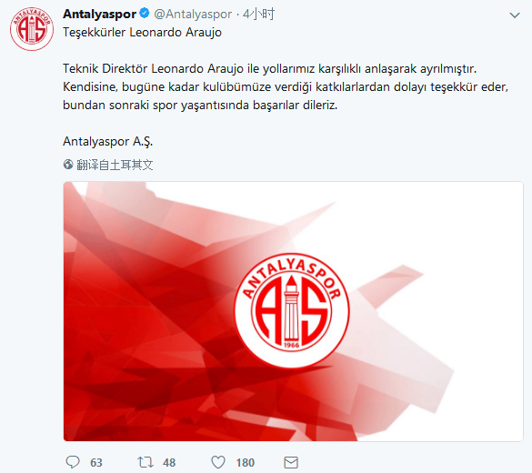532x473 pixels.
Task: Click the globe translation icon
Action: [x=68, y=165]
